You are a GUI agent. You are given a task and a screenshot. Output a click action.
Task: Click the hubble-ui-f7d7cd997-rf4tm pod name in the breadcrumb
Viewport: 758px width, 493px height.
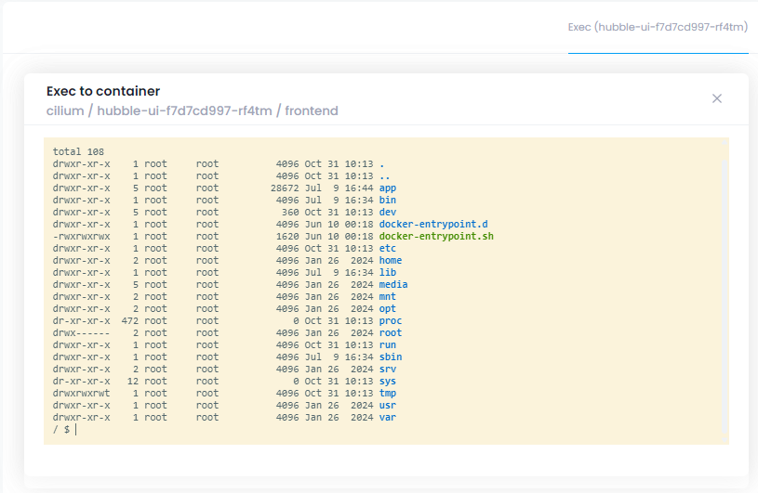pyautogui.click(x=184, y=111)
